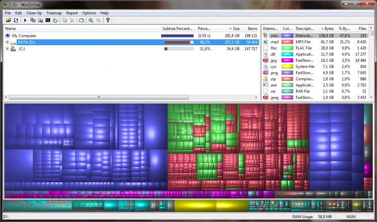Image resolution: width=377 pixels, height=222 pixels.
Task: Click the "MP3 File" description cell
Action: click(x=303, y=42)
